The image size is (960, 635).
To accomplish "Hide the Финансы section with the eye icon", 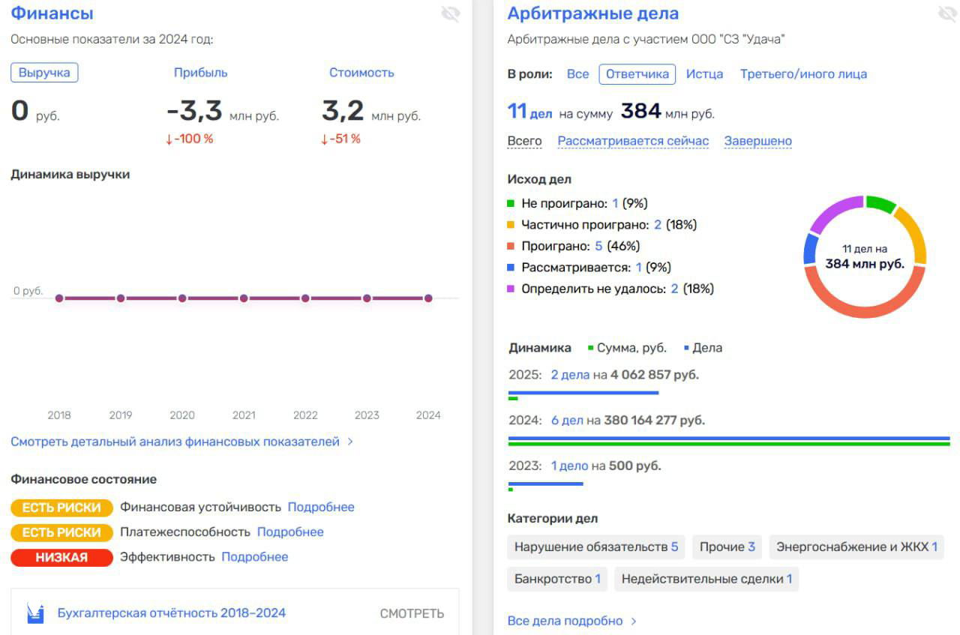I will coord(451,13).
